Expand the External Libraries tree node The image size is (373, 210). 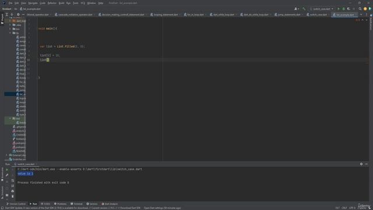tap(6, 155)
